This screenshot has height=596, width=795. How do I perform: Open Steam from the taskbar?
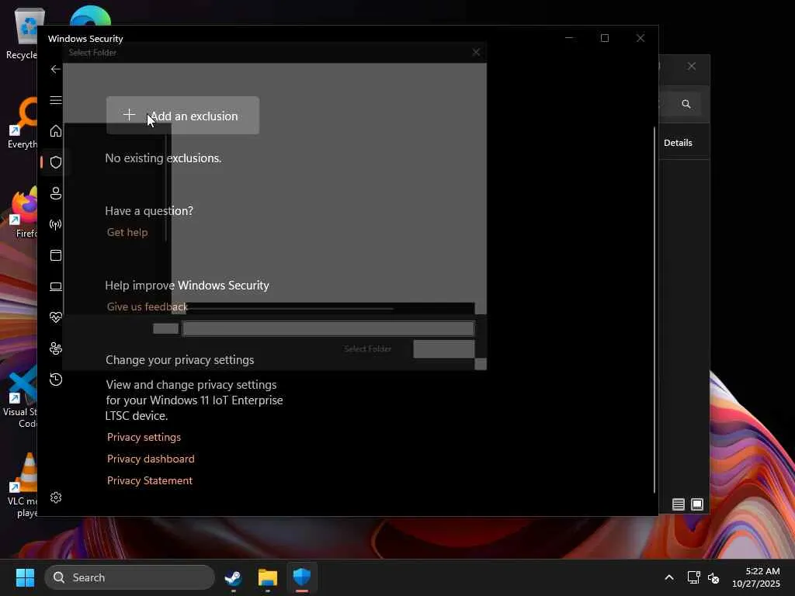click(x=233, y=577)
